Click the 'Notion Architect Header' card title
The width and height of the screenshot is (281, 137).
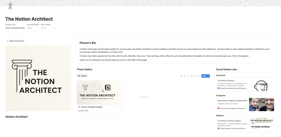click(92, 107)
